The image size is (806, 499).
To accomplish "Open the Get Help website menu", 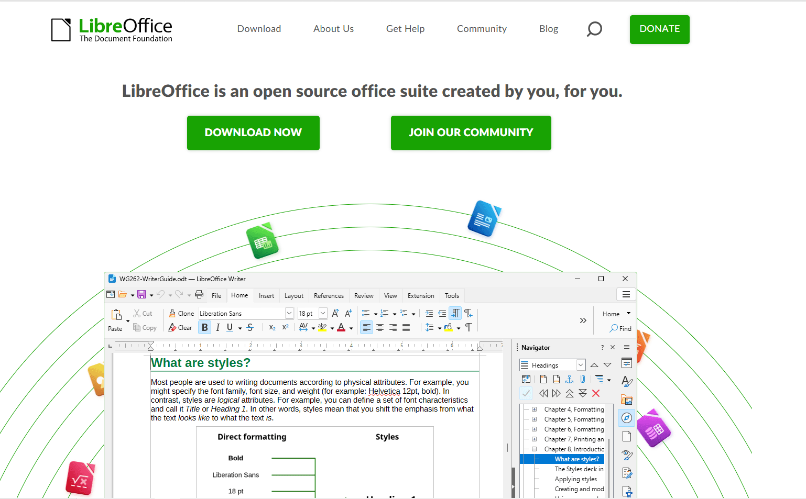I will (x=405, y=29).
